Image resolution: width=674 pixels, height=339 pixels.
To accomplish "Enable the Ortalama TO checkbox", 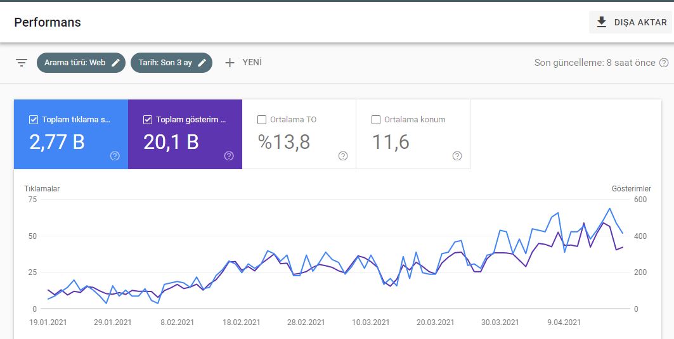I will pyautogui.click(x=262, y=120).
